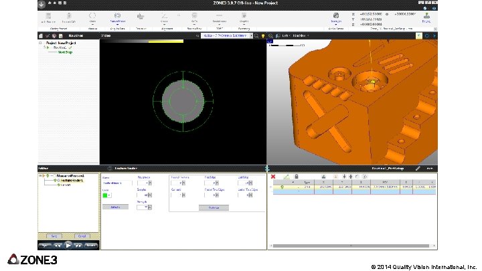Image resolution: width=482 pixels, height=271 pixels.
Task: Click the move-down arrow icon in points toolbar
Action: pyautogui.click(x=344, y=177)
